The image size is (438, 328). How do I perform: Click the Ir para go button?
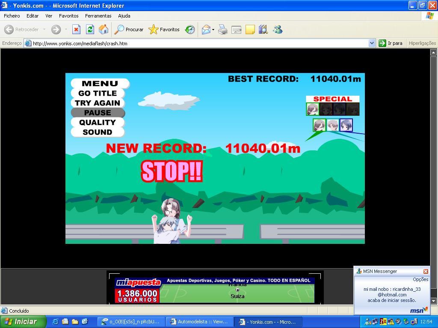pyautogui.click(x=391, y=43)
